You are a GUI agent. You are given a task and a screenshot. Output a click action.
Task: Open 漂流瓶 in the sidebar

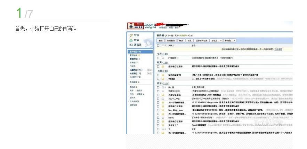coord(132,87)
